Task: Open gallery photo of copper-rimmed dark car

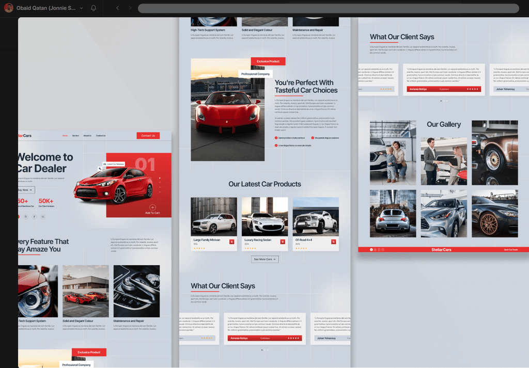Action: pyautogui.click(x=494, y=214)
